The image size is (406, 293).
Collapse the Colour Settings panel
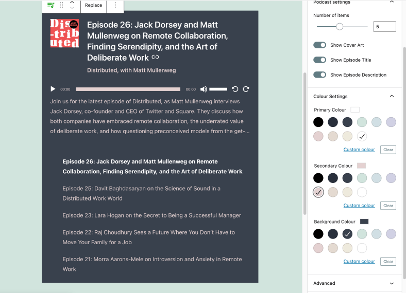coord(392,96)
